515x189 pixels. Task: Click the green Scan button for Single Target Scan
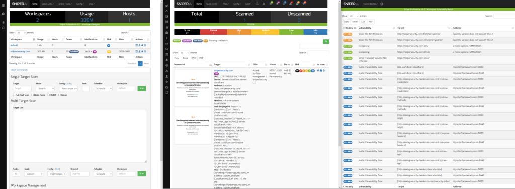[x=142, y=88]
